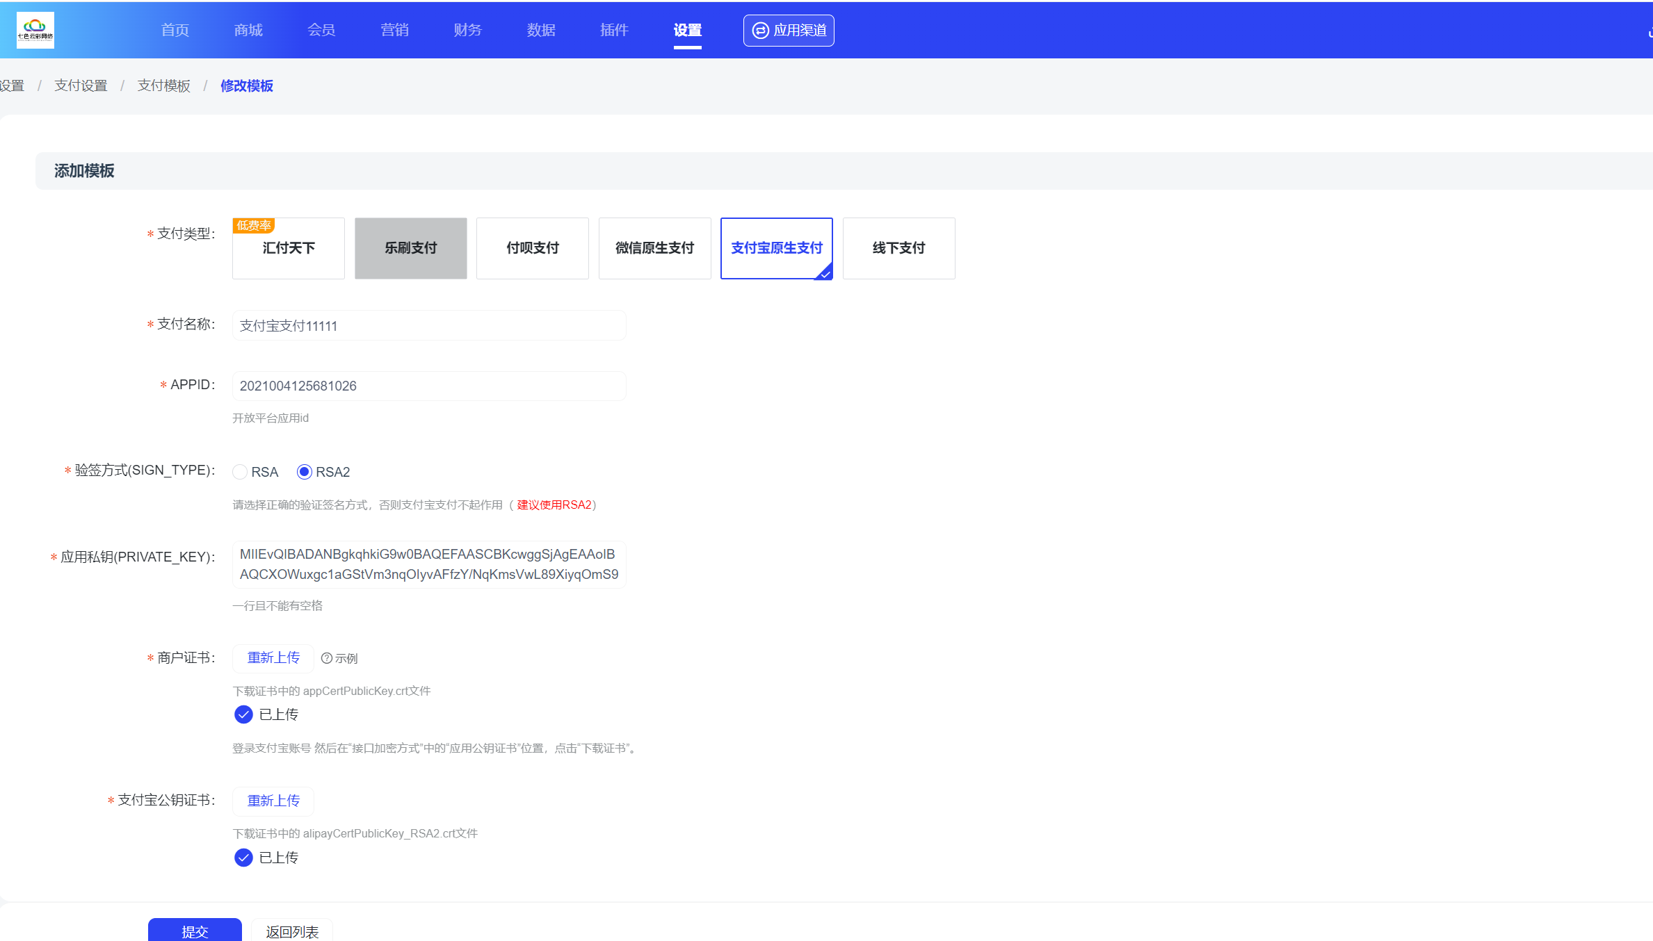Screen dimensions: 1653x941
Task: Choose 线下支付 payment type
Action: coord(898,248)
